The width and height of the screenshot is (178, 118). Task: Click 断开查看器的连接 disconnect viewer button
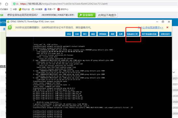pyautogui.click(x=149, y=34)
